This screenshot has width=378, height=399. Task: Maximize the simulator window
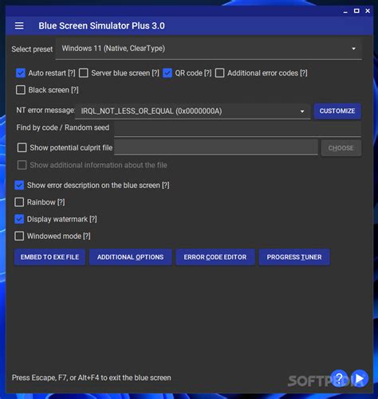click(x=356, y=11)
